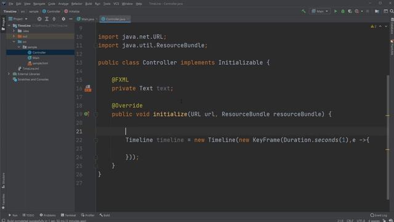Expand the out folder
This screenshot has width=394, height=222.
tap(14, 36)
